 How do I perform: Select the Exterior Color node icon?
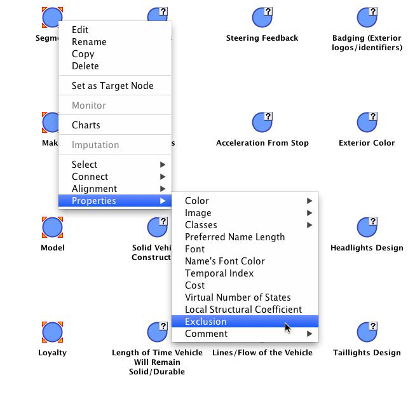pos(367,123)
